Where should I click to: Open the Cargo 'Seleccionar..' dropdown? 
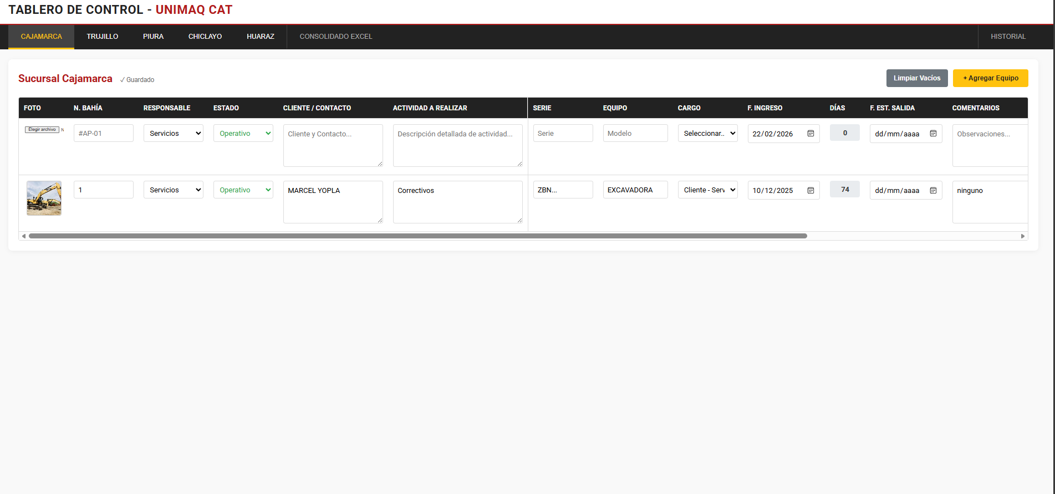[708, 133]
